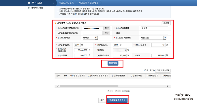The image size is (197, 104).
Task: Click the (15)지급년도 column header
Action: (x=153, y=76)
